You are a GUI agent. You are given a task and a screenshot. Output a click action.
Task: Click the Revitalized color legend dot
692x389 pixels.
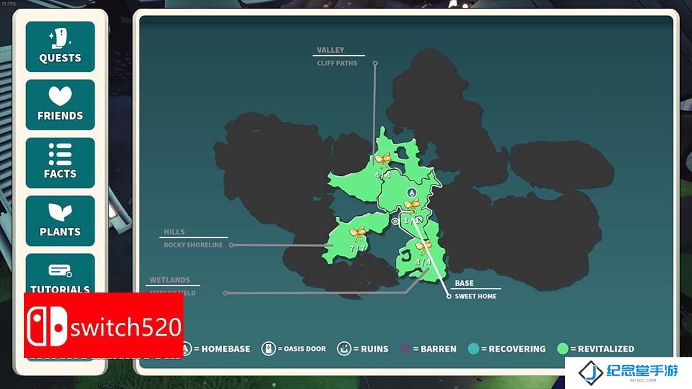click(x=562, y=348)
